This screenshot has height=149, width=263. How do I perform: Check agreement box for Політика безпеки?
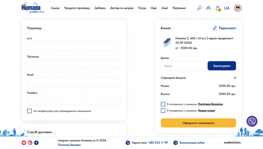[163, 104]
